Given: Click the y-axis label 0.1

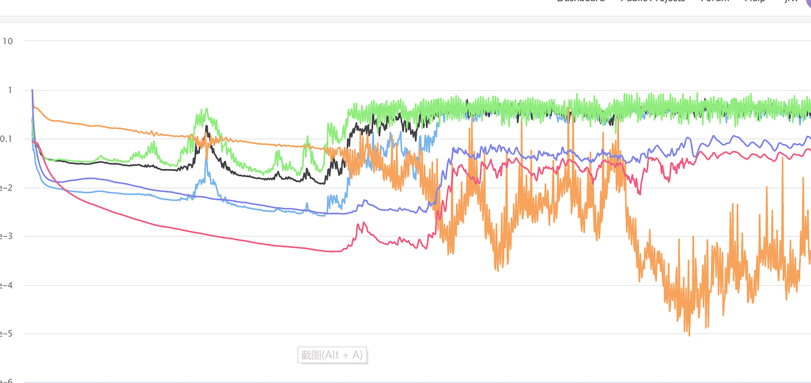Looking at the screenshot, I should coord(5,139).
